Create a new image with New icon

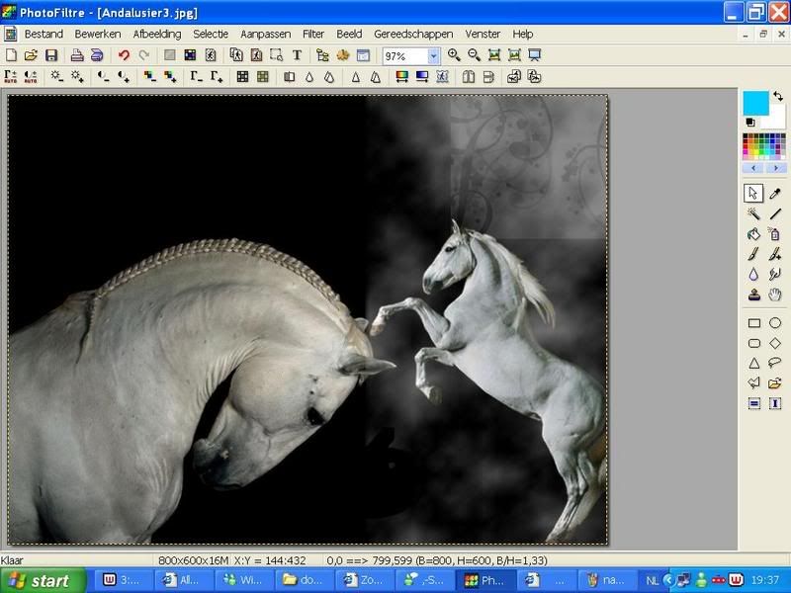pyautogui.click(x=11, y=55)
